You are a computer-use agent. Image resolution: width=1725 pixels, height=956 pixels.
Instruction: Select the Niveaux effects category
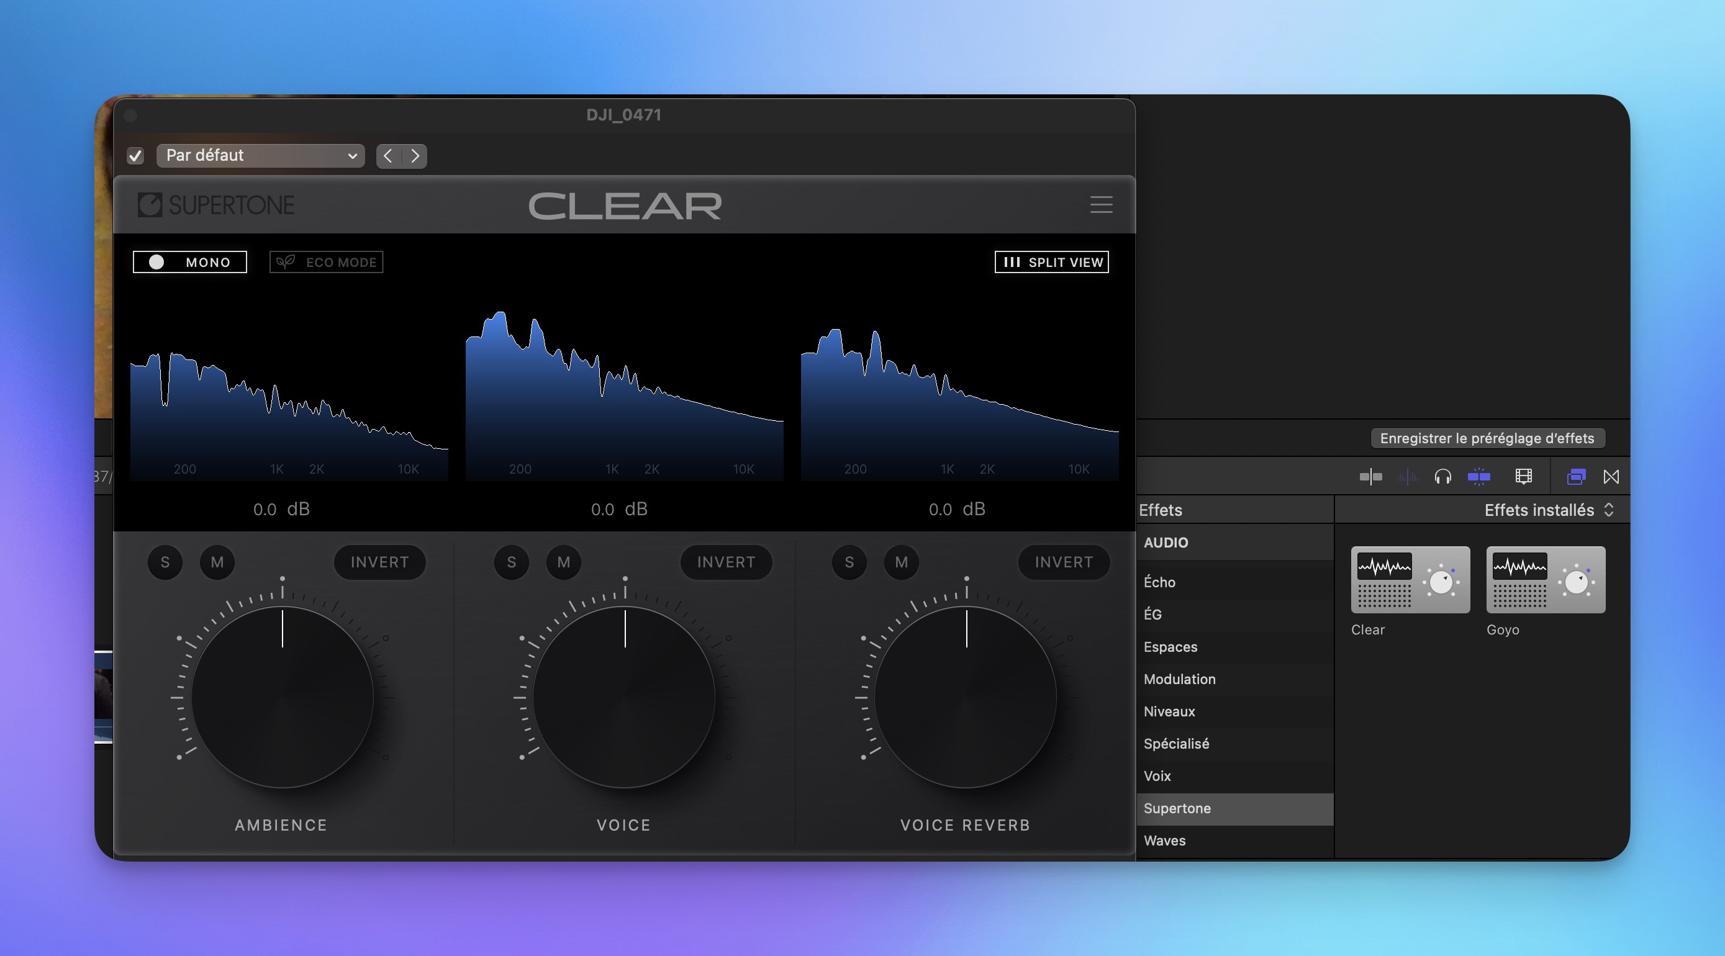point(1235,711)
